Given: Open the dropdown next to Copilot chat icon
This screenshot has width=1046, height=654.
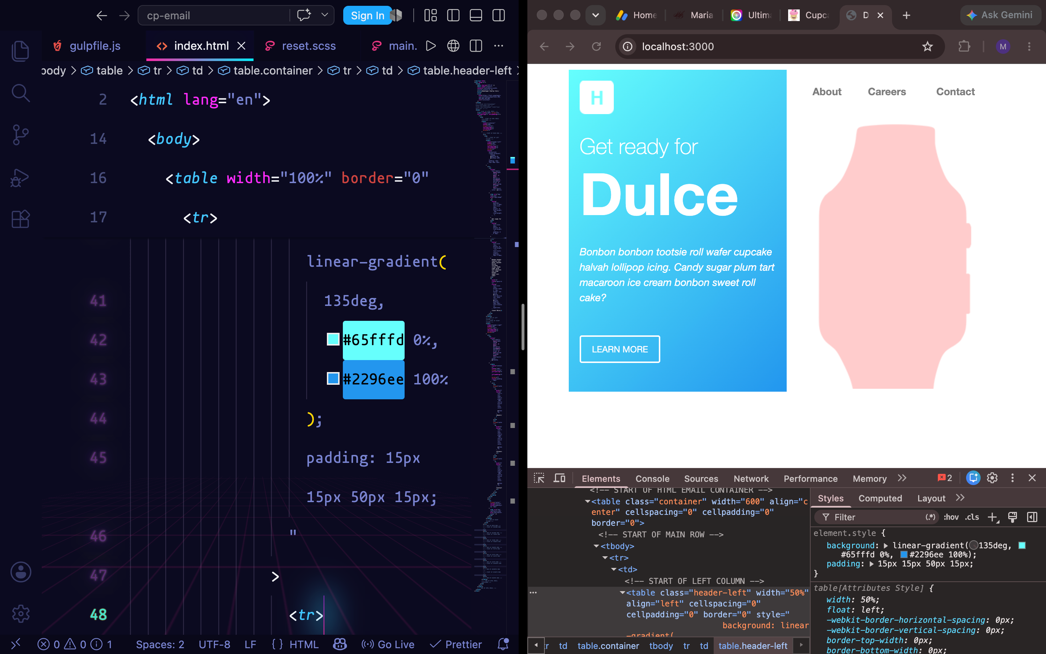Looking at the screenshot, I should [325, 15].
